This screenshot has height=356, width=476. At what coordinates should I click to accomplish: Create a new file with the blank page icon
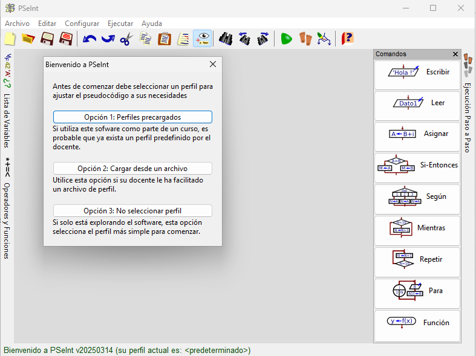10,39
